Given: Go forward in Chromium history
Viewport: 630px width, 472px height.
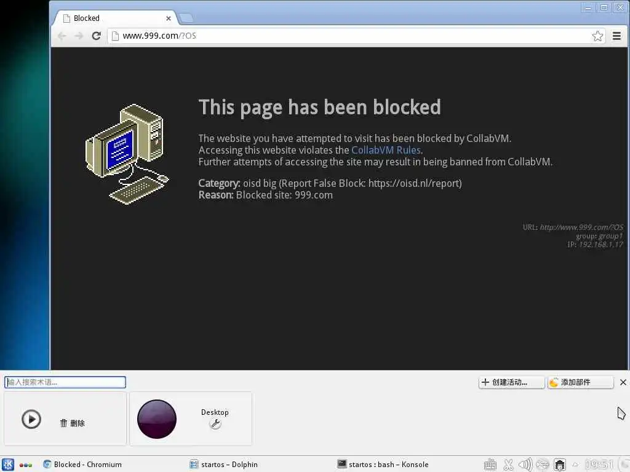Looking at the screenshot, I should pyautogui.click(x=79, y=36).
